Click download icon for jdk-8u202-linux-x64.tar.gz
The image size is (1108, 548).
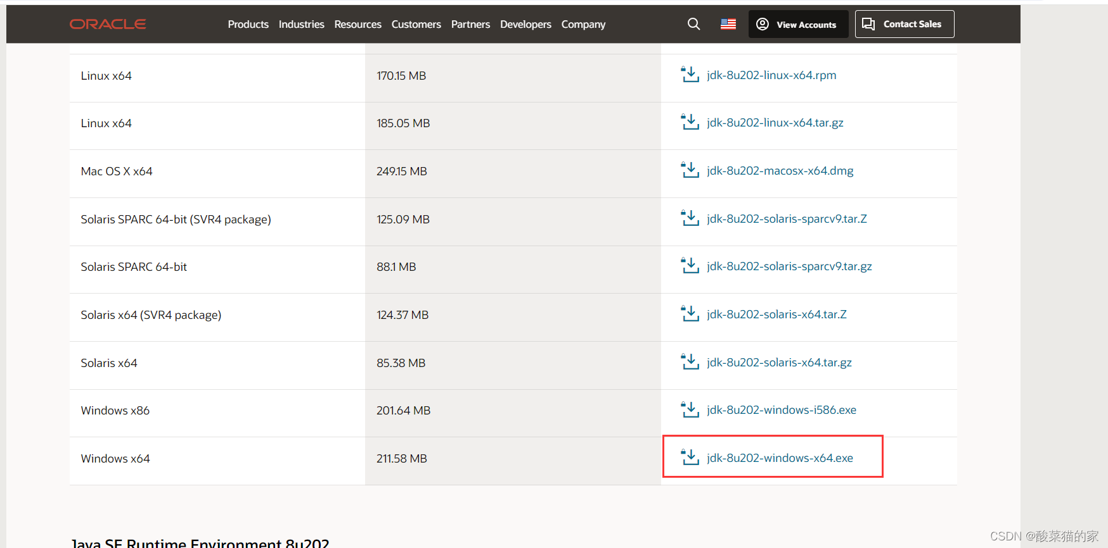[x=690, y=122]
